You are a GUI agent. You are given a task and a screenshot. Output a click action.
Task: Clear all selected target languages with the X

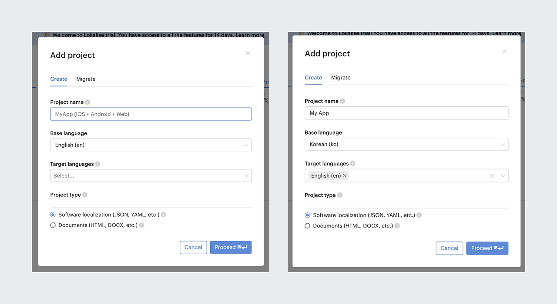(x=492, y=175)
